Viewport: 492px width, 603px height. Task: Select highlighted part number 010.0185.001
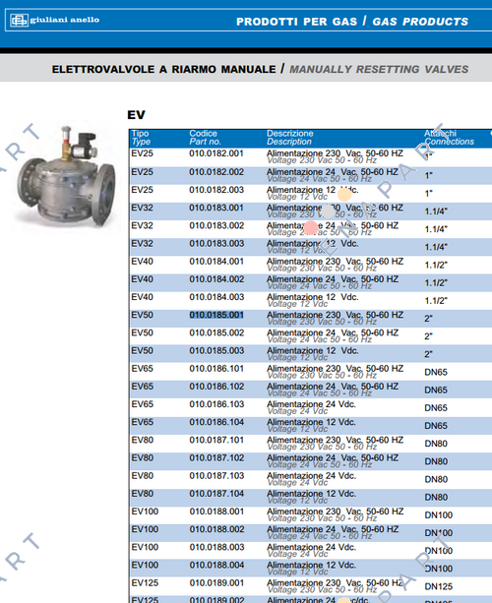(216, 315)
